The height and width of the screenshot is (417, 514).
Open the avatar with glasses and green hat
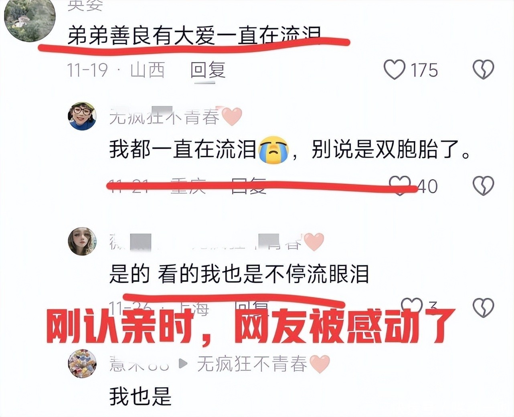point(82,116)
